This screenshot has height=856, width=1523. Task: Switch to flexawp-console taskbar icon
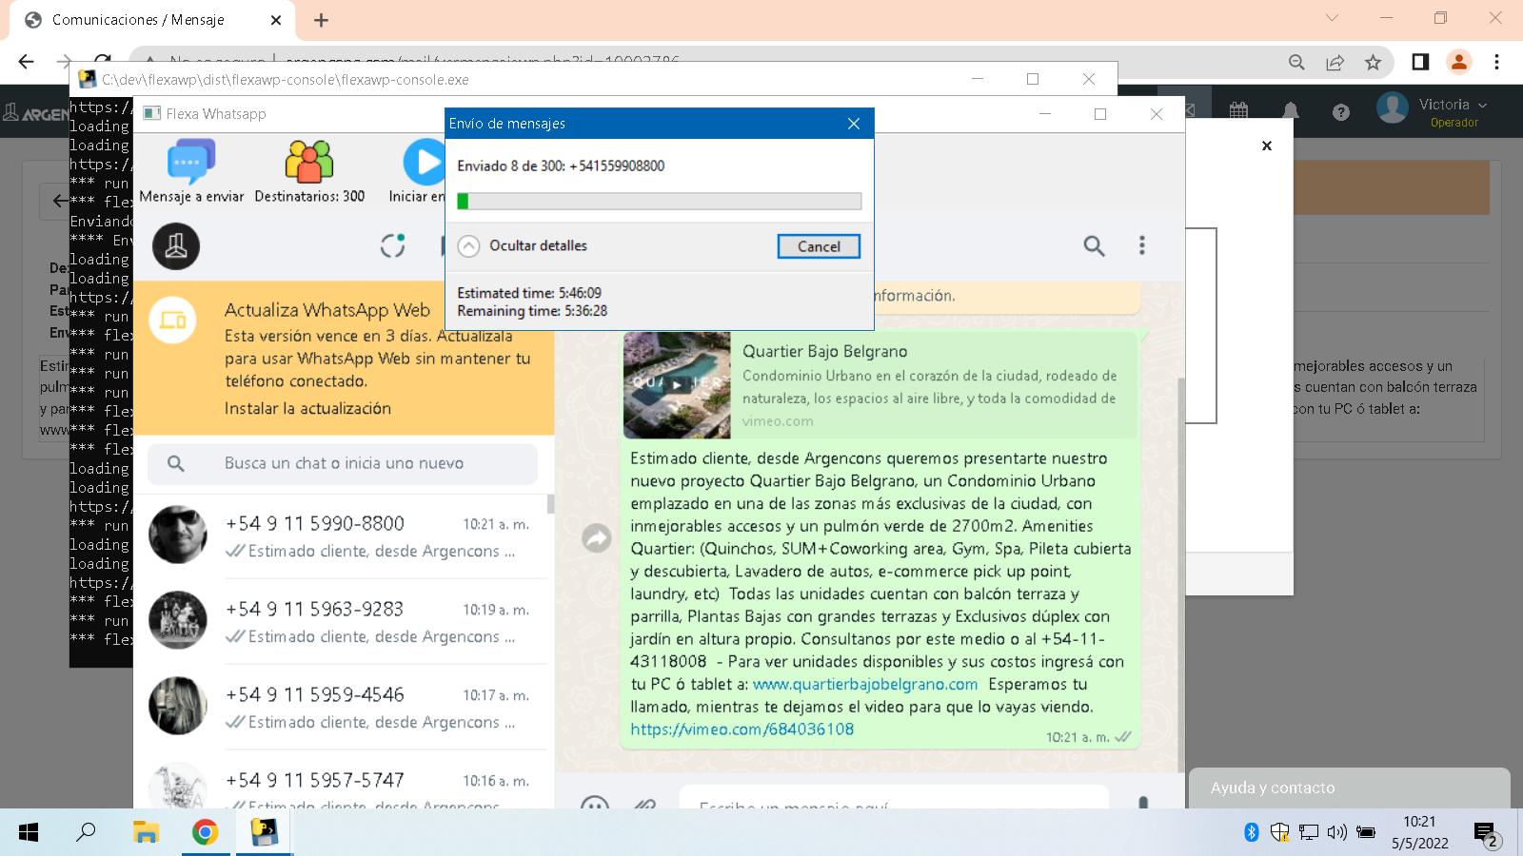[x=264, y=833]
